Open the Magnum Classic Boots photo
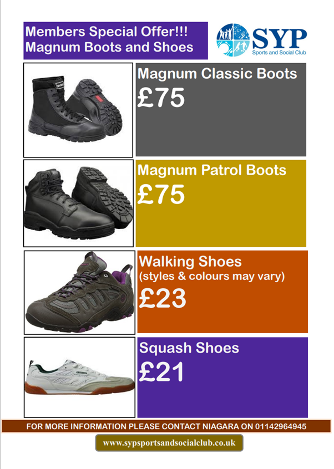Image resolution: width=334 pixels, height=469 pixels. pyautogui.click(x=78, y=110)
